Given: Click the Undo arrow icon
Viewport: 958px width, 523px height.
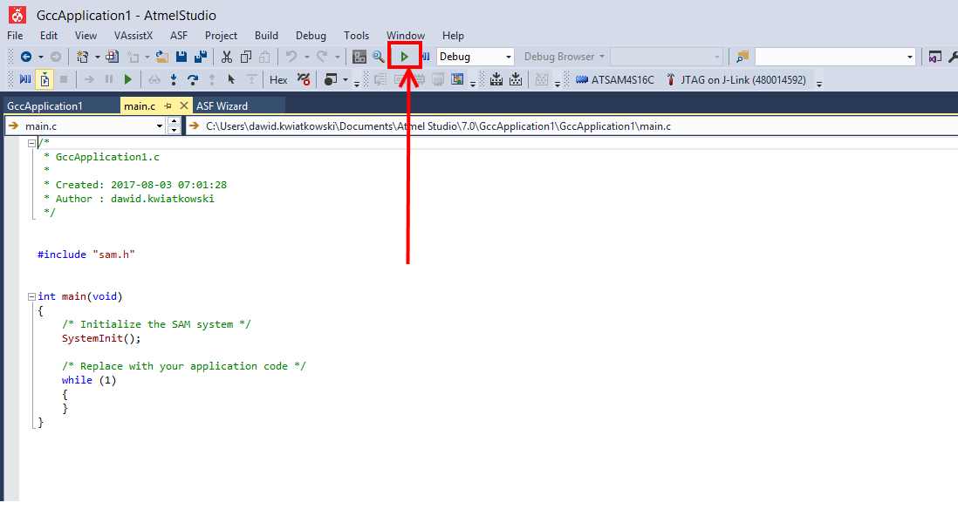Looking at the screenshot, I should coord(291,57).
